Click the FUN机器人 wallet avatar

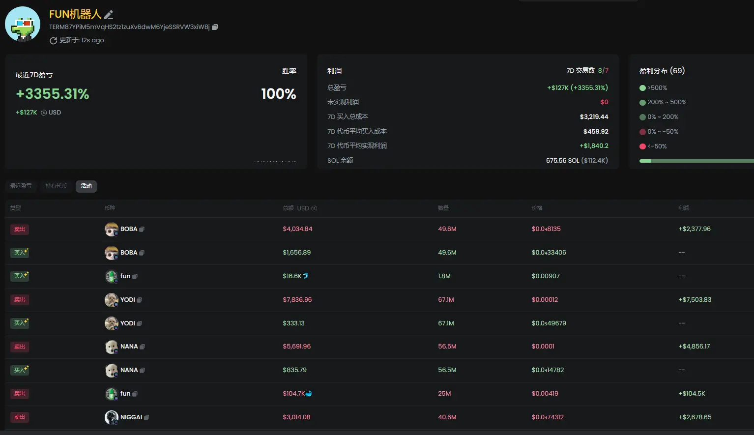(x=23, y=24)
